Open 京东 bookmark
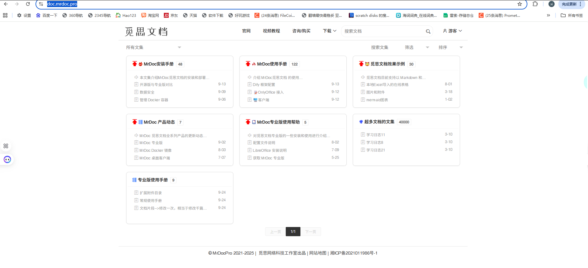 click(171, 15)
